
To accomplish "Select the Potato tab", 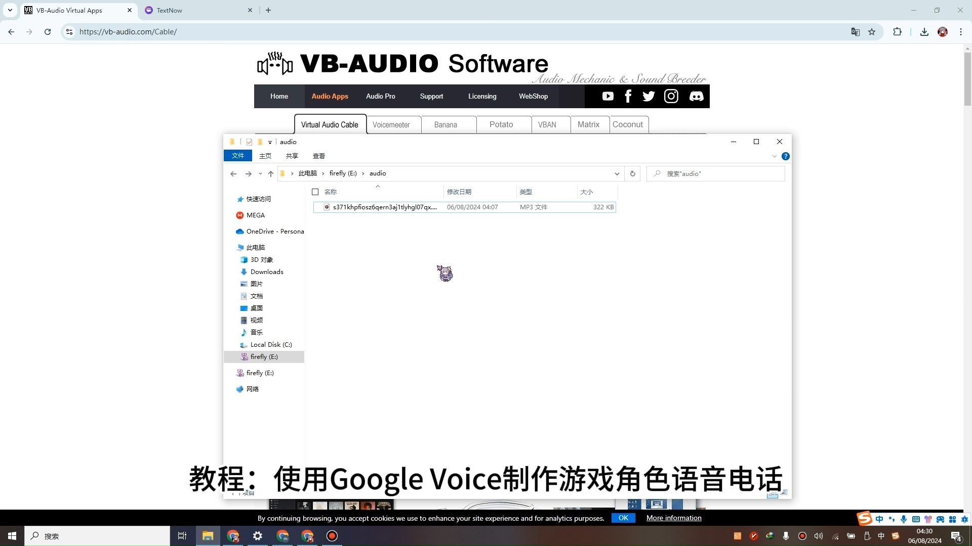I will tap(504, 125).
